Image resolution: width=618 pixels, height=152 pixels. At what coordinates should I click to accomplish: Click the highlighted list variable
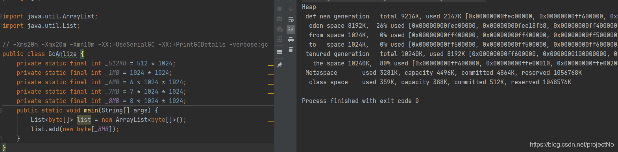click(84, 120)
